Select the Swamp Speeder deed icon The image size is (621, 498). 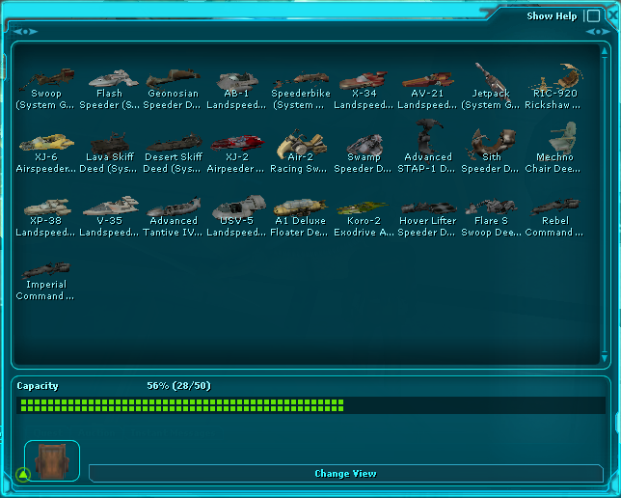click(364, 145)
